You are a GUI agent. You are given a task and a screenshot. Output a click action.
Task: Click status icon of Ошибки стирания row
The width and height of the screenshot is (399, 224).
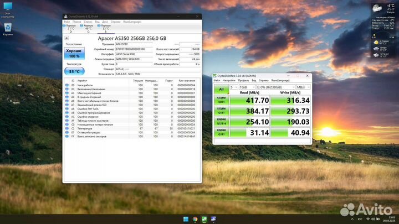[67, 117]
